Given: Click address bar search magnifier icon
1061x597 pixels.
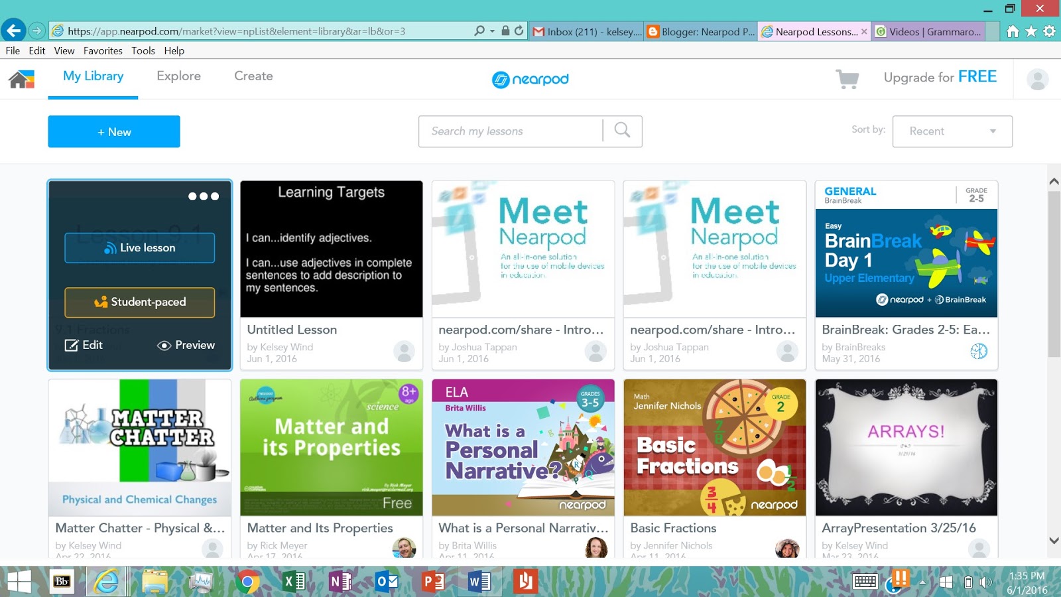Looking at the screenshot, I should click(479, 31).
